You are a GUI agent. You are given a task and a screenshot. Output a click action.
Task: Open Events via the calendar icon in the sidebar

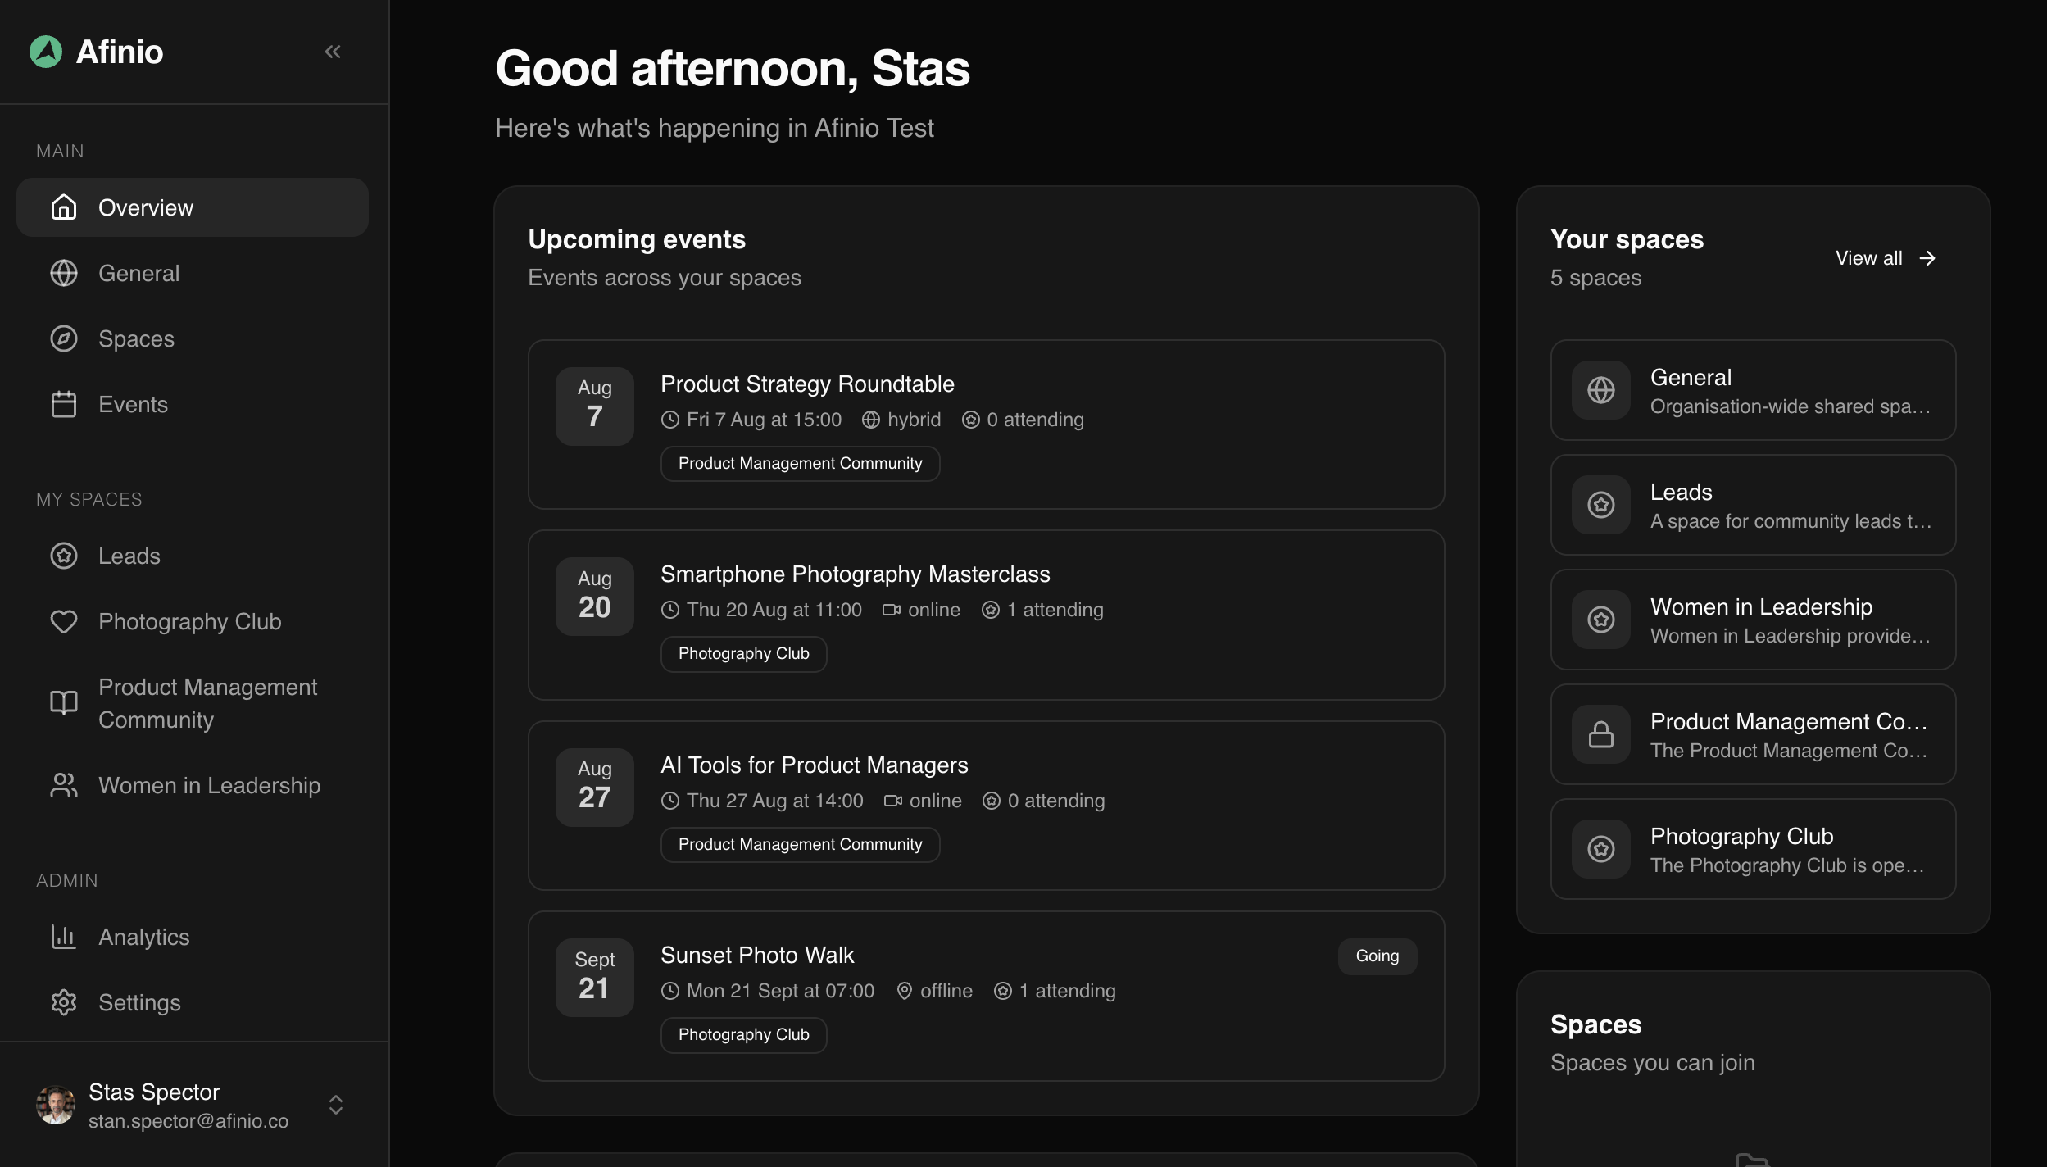[x=64, y=405]
